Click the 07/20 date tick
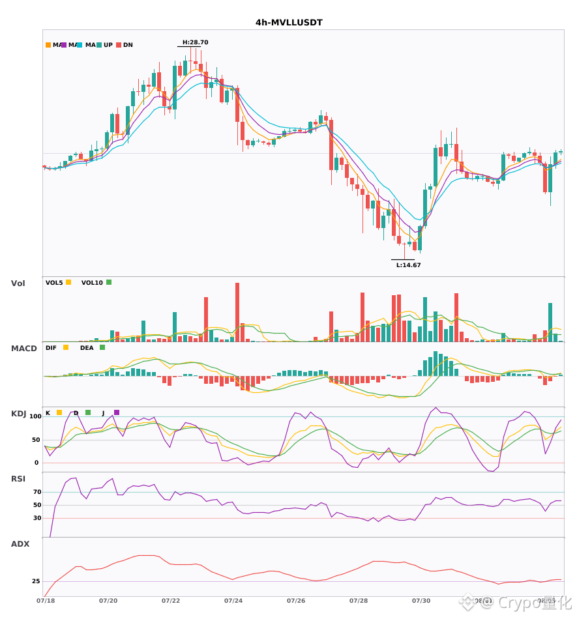Screen dimensions: 577x619 (108, 601)
